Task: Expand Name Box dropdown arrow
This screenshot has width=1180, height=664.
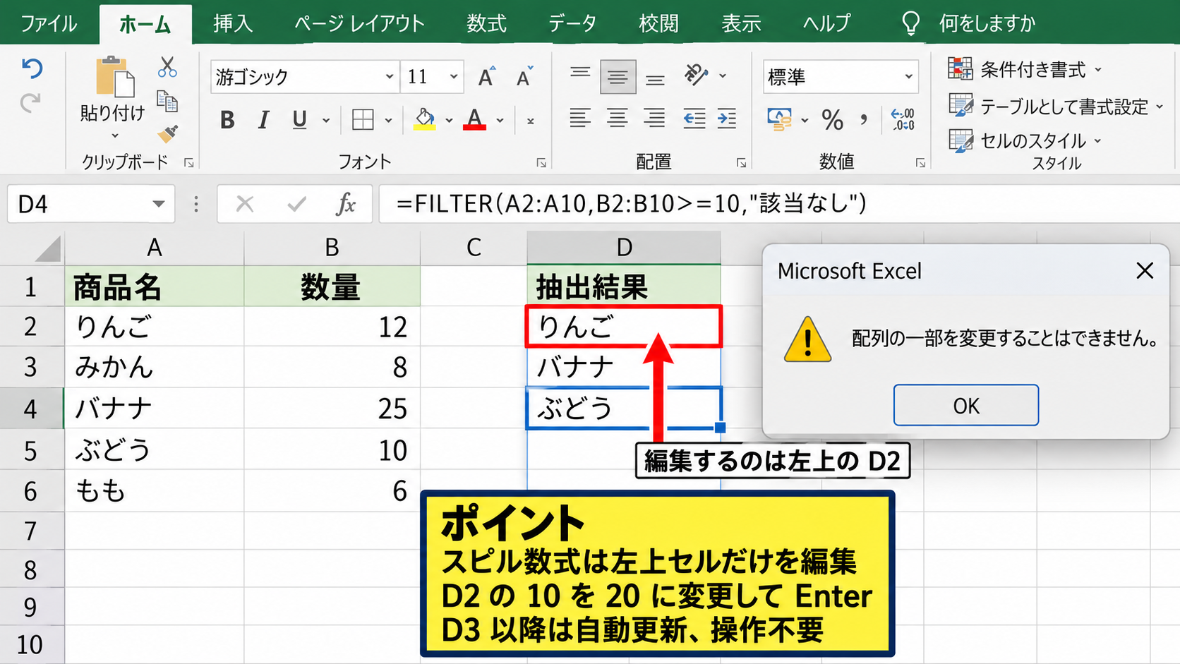Action: [x=159, y=205]
